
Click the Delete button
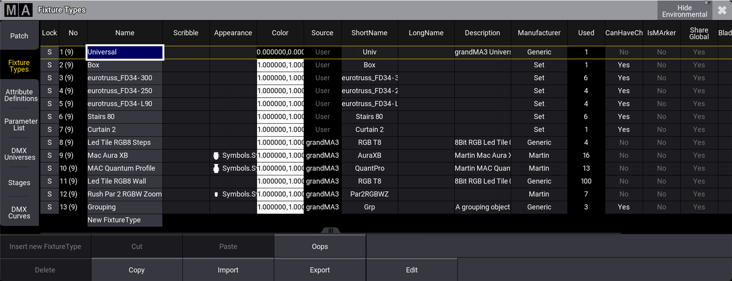tap(45, 270)
